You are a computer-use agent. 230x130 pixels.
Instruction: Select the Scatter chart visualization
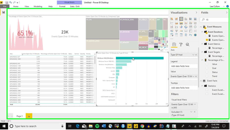point(176,27)
